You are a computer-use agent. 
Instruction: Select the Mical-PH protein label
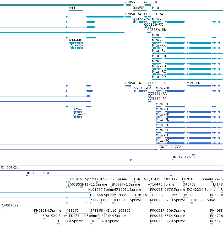tap(162, 135)
